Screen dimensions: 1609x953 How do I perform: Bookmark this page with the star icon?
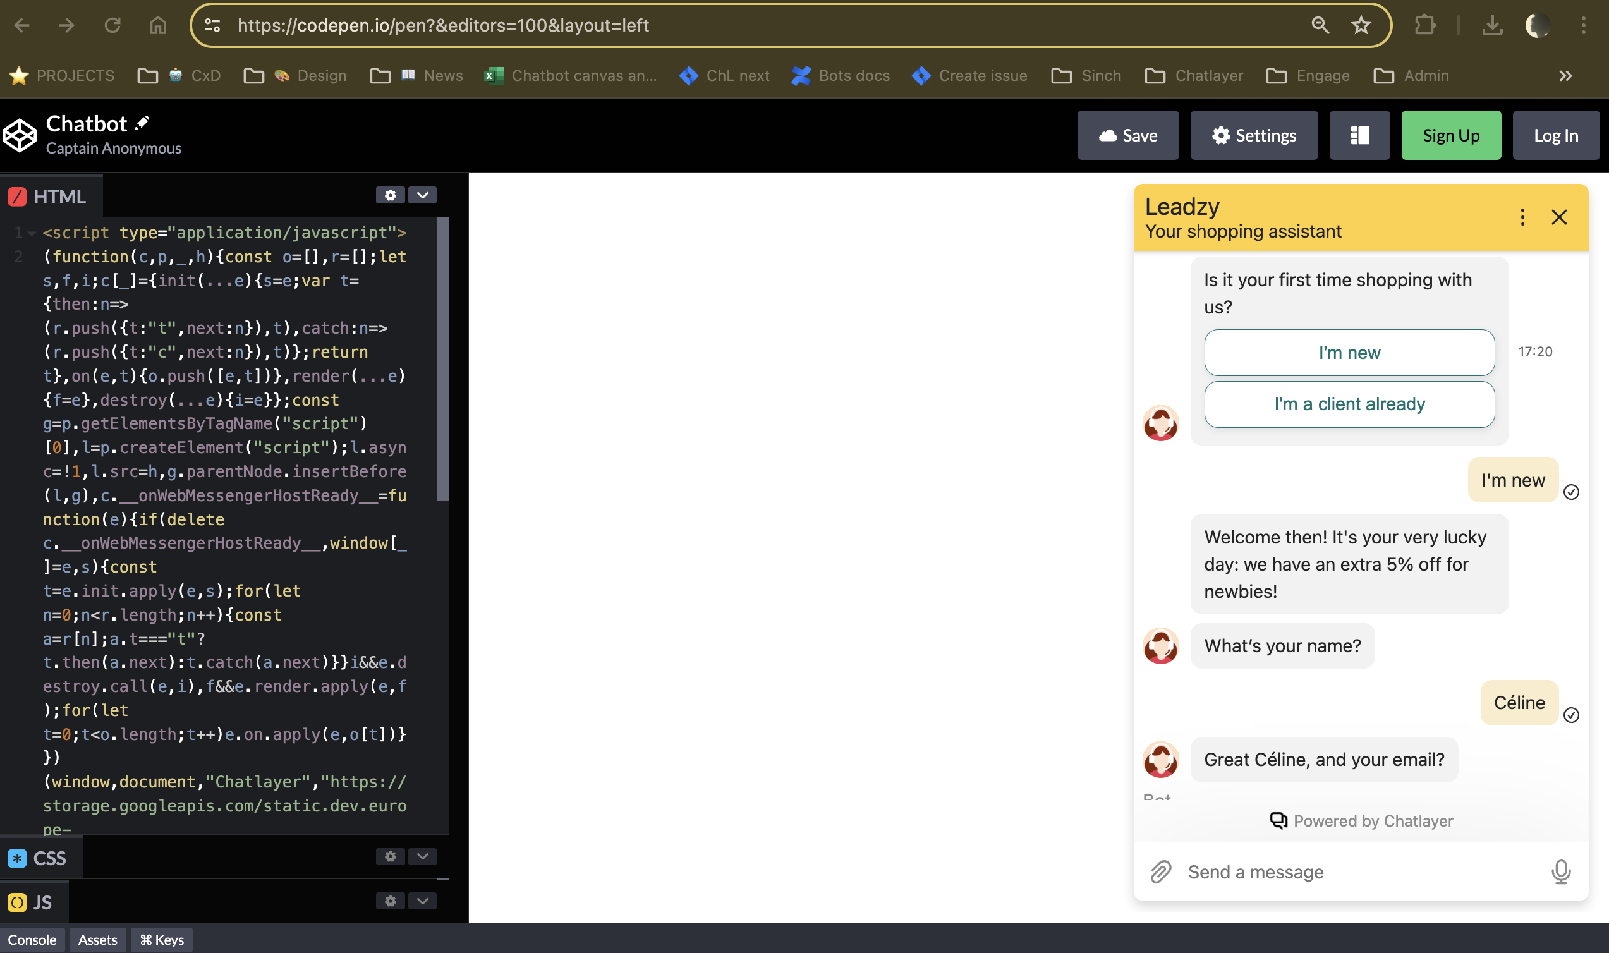pyautogui.click(x=1361, y=25)
